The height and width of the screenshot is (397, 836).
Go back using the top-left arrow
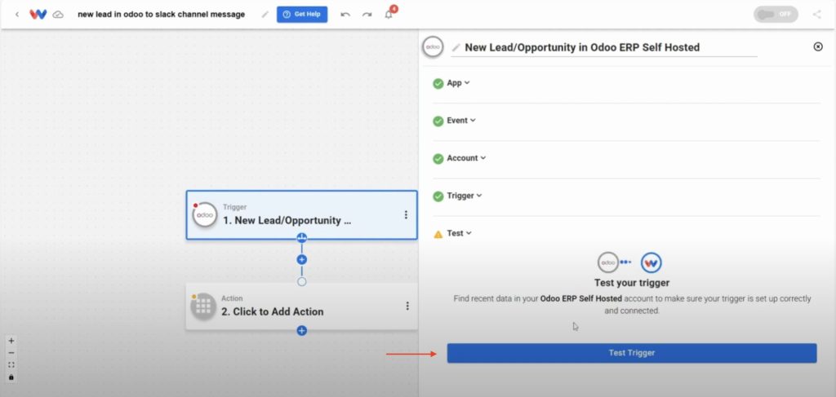click(x=17, y=15)
